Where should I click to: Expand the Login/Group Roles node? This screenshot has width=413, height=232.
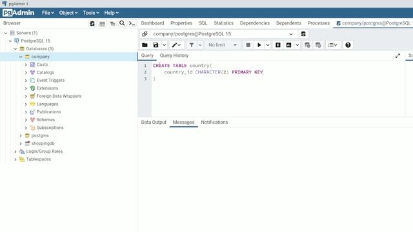click(x=15, y=151)
